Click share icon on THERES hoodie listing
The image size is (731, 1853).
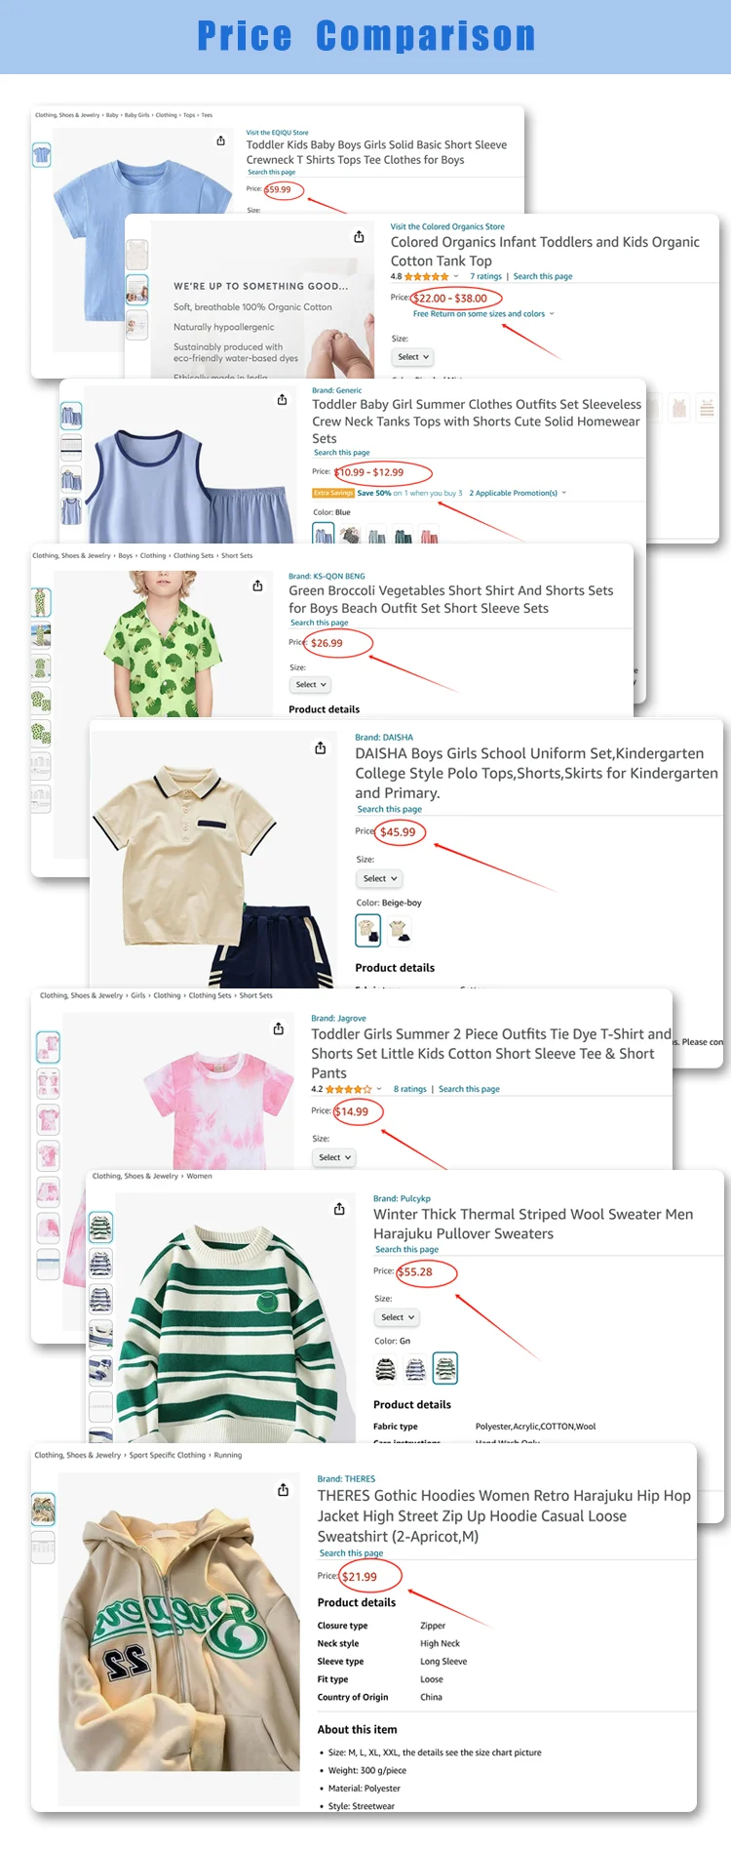coord(283,1490)
